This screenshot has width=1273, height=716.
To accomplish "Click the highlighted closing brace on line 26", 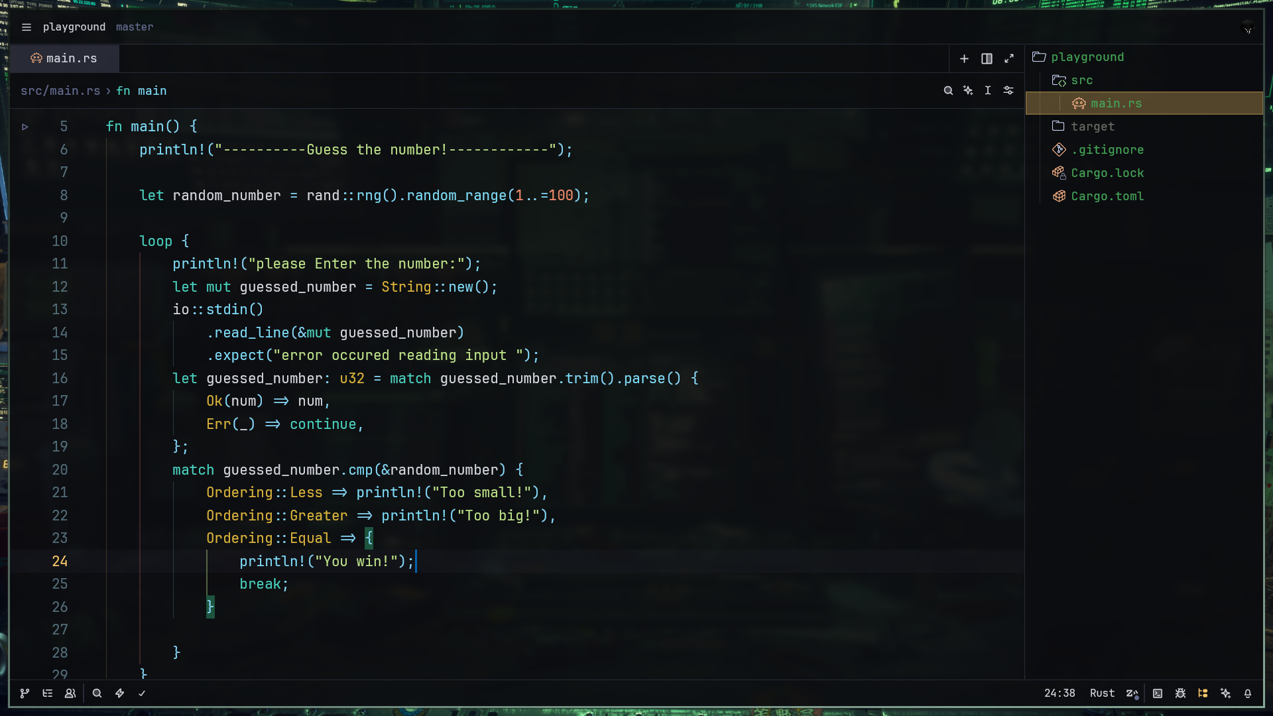I will coord(210,607).
